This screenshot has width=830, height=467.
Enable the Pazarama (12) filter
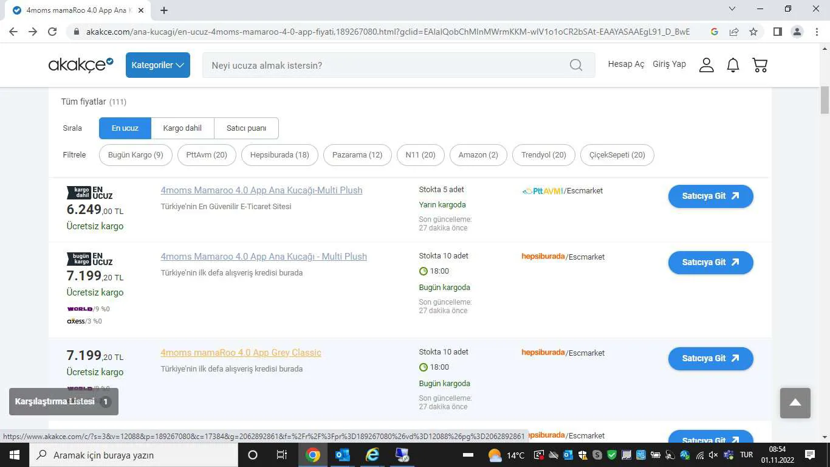tap(357, 155)
